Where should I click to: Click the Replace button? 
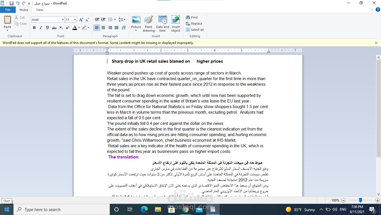[194, 24]
